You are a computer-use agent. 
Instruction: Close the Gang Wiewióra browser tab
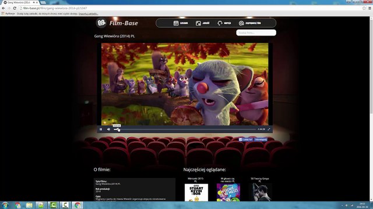tap(37, 2)
